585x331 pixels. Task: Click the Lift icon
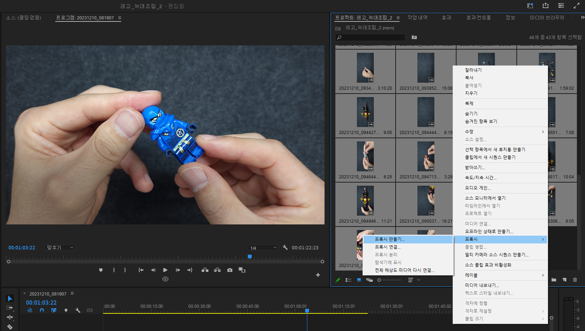pos(205,270)
